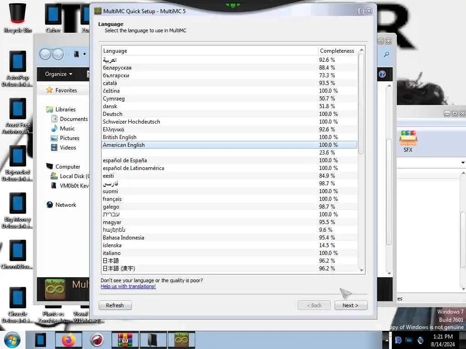Open Bejeweled Deluxe desktop shortcut
The height and width of the screenshot is (349, 466).
[17, 163]
